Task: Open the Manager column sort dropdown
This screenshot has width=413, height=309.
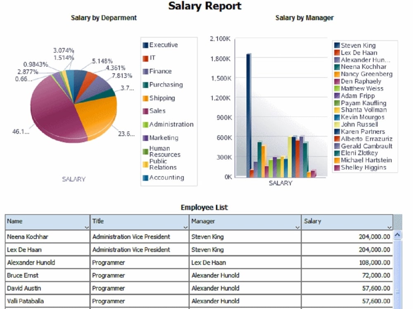Action: pos(297,227)
